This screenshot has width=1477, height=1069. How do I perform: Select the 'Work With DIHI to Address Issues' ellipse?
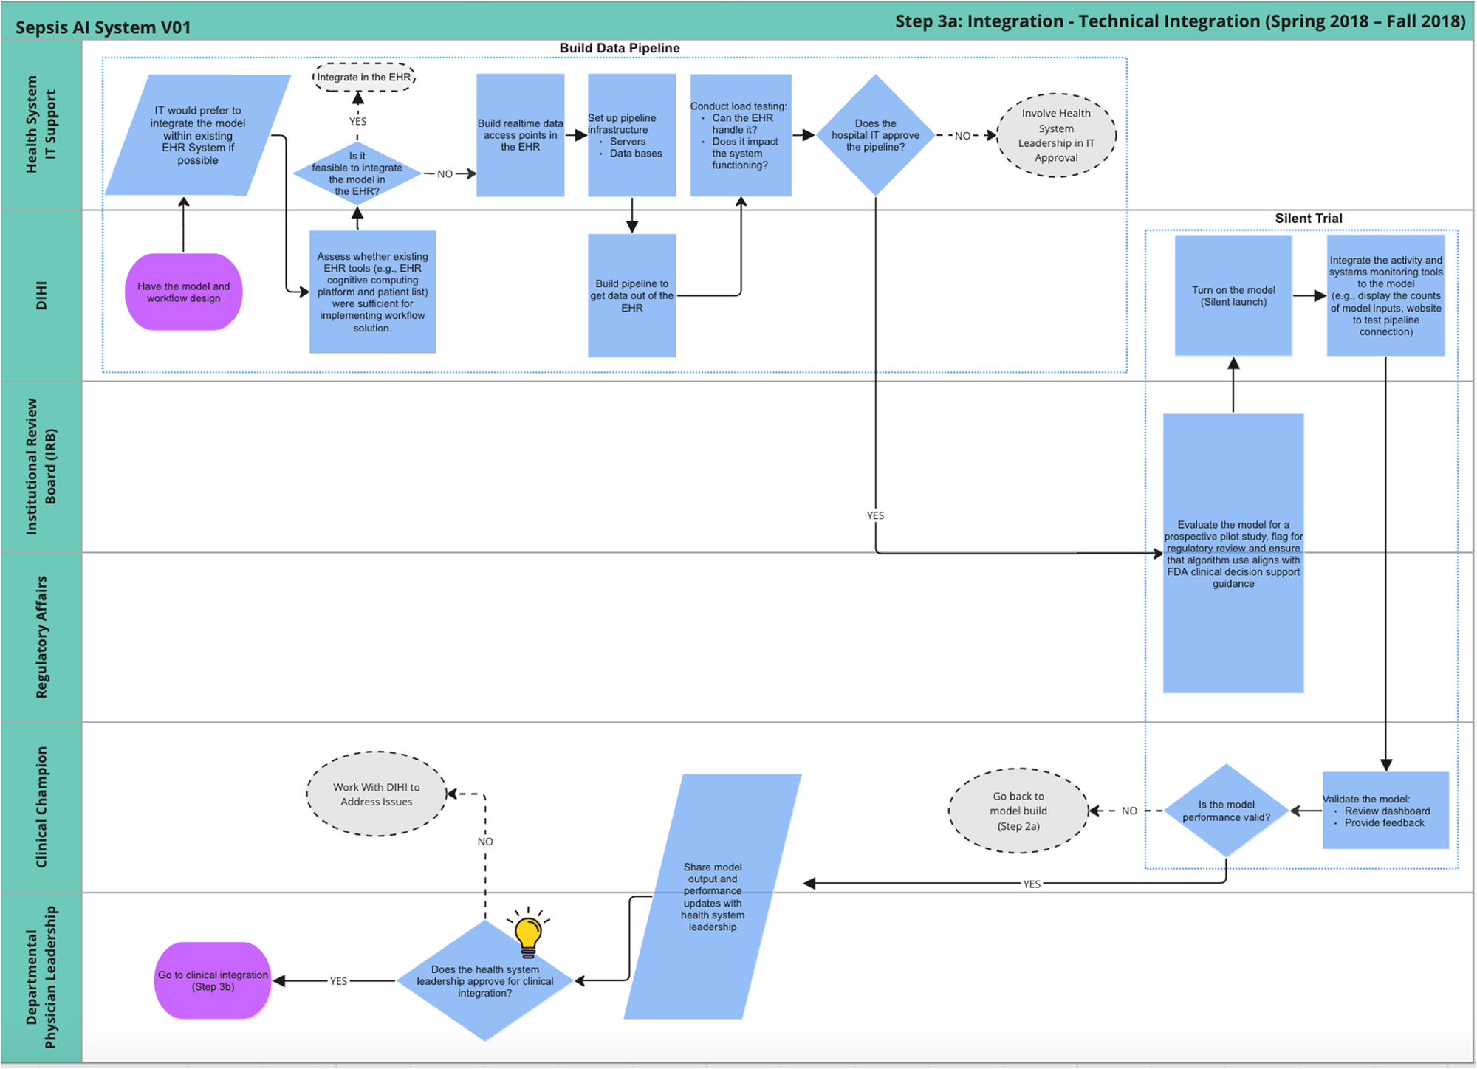point(377,794)
